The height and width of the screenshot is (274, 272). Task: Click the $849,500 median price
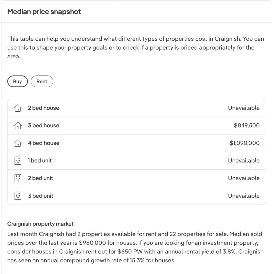click(x=246, y=125)
